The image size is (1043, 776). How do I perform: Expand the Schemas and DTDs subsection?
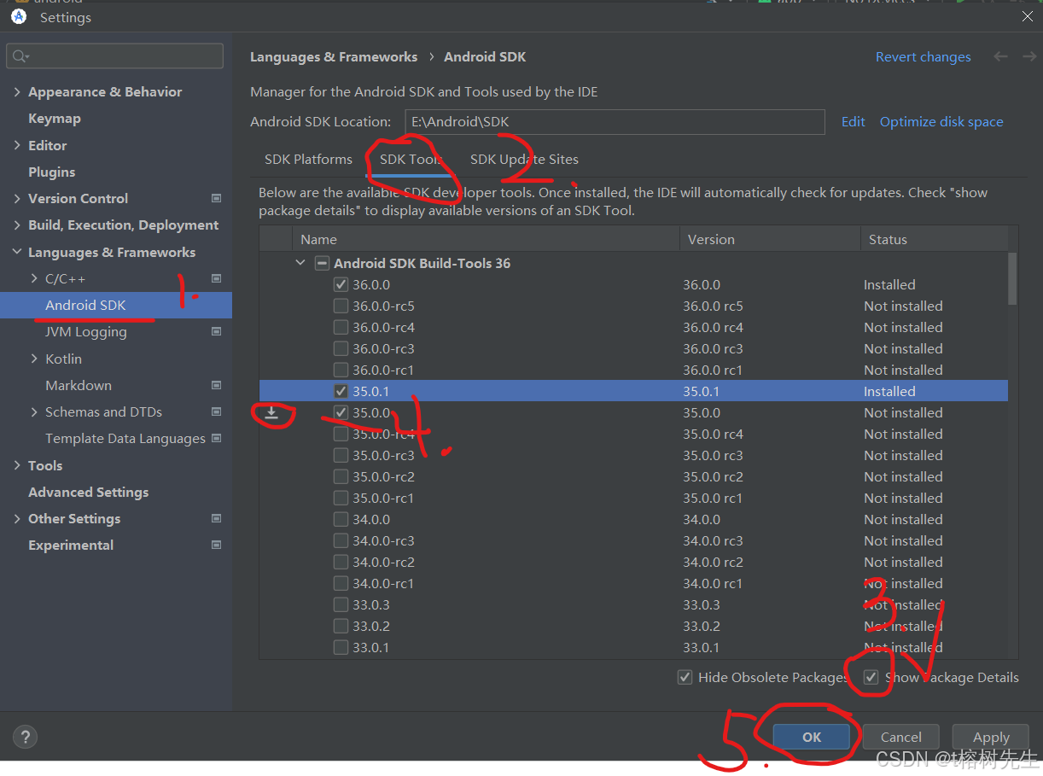34,411
